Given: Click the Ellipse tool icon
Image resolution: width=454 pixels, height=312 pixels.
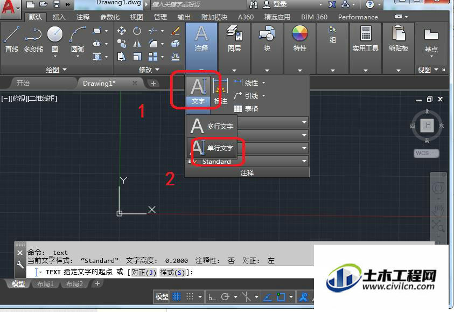Looking at the screenshot, I should [x=97, y=44].
